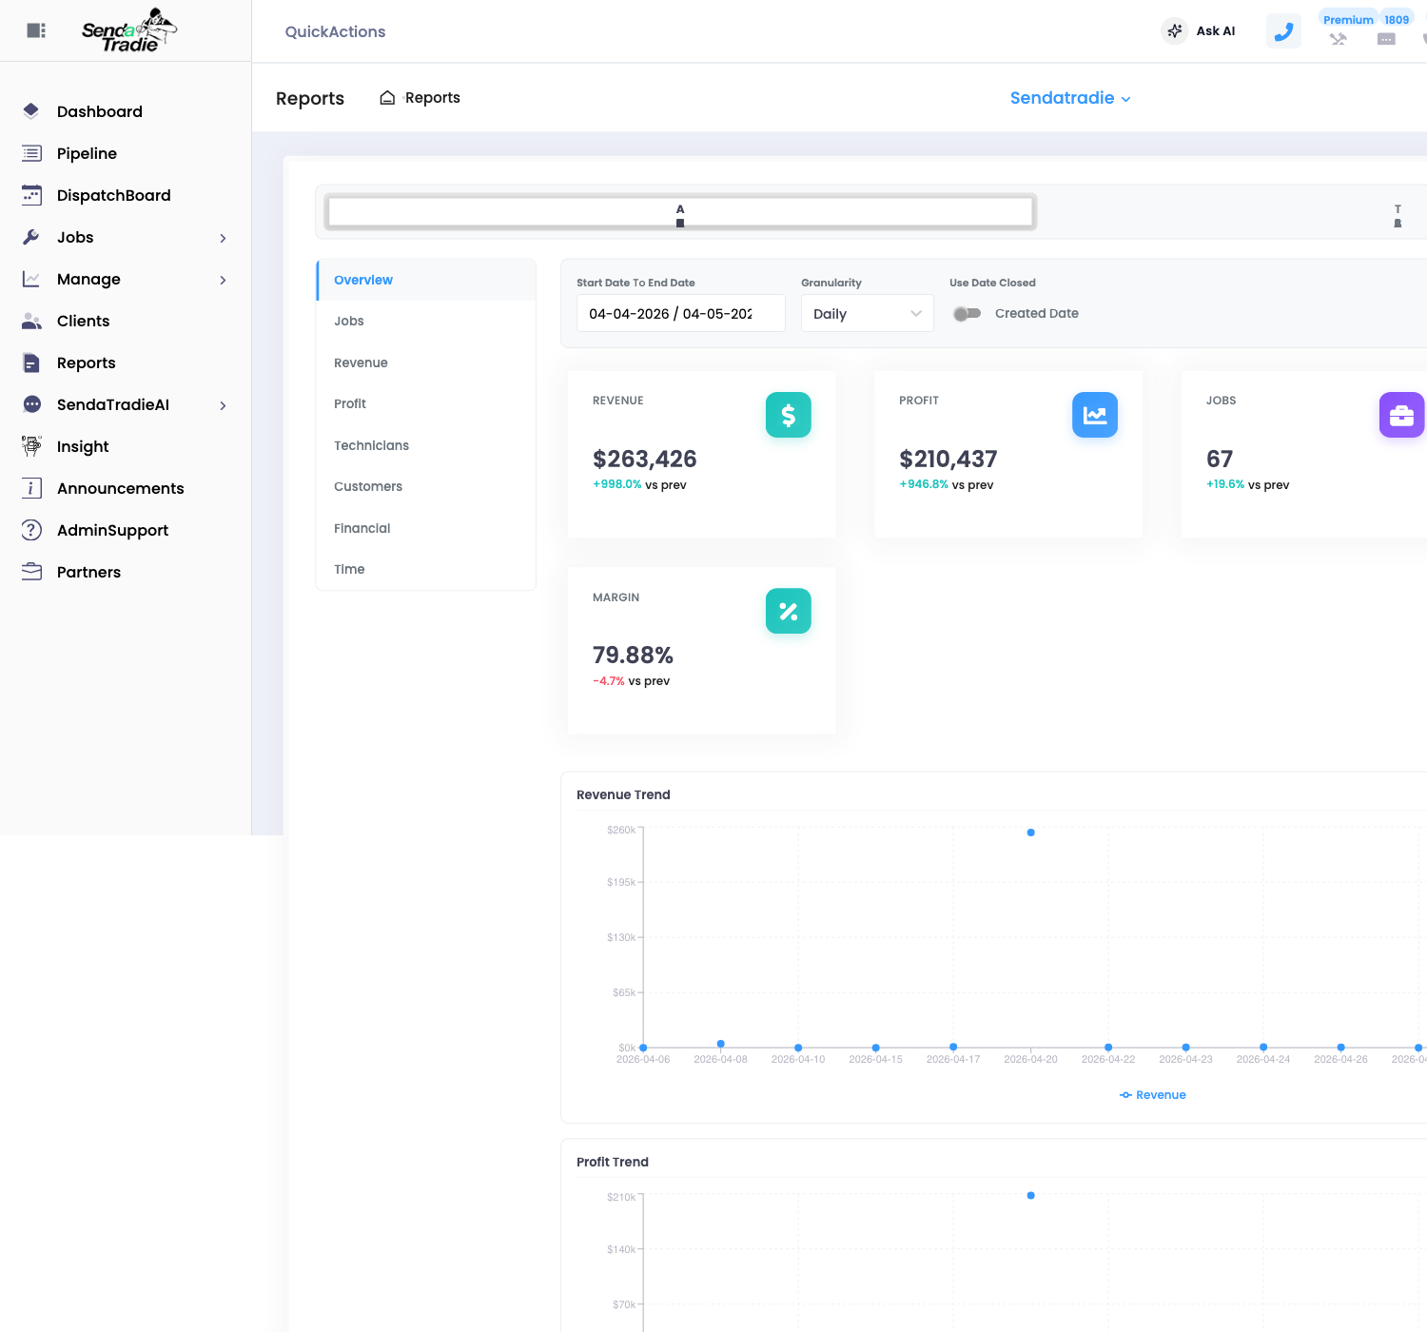Click the AdminSupport question mark icon

(31, 530)
